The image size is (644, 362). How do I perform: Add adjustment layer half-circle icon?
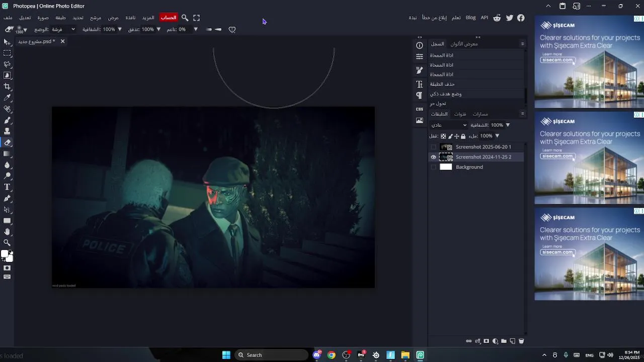click(495, 341)
